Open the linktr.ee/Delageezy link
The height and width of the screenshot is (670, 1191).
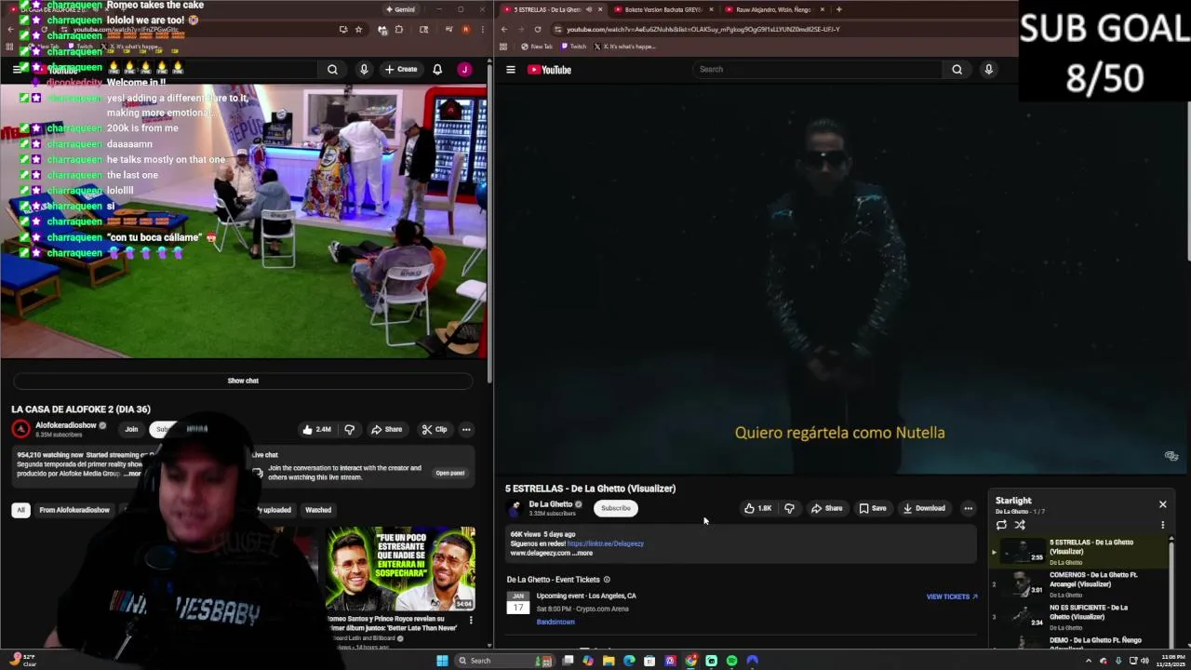coord(605,543)
